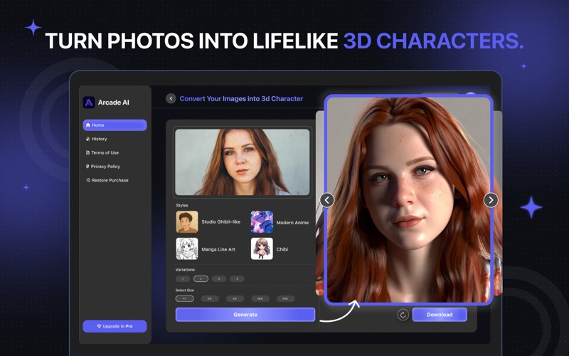Show the previous generated image

click(x=327, y=200)
